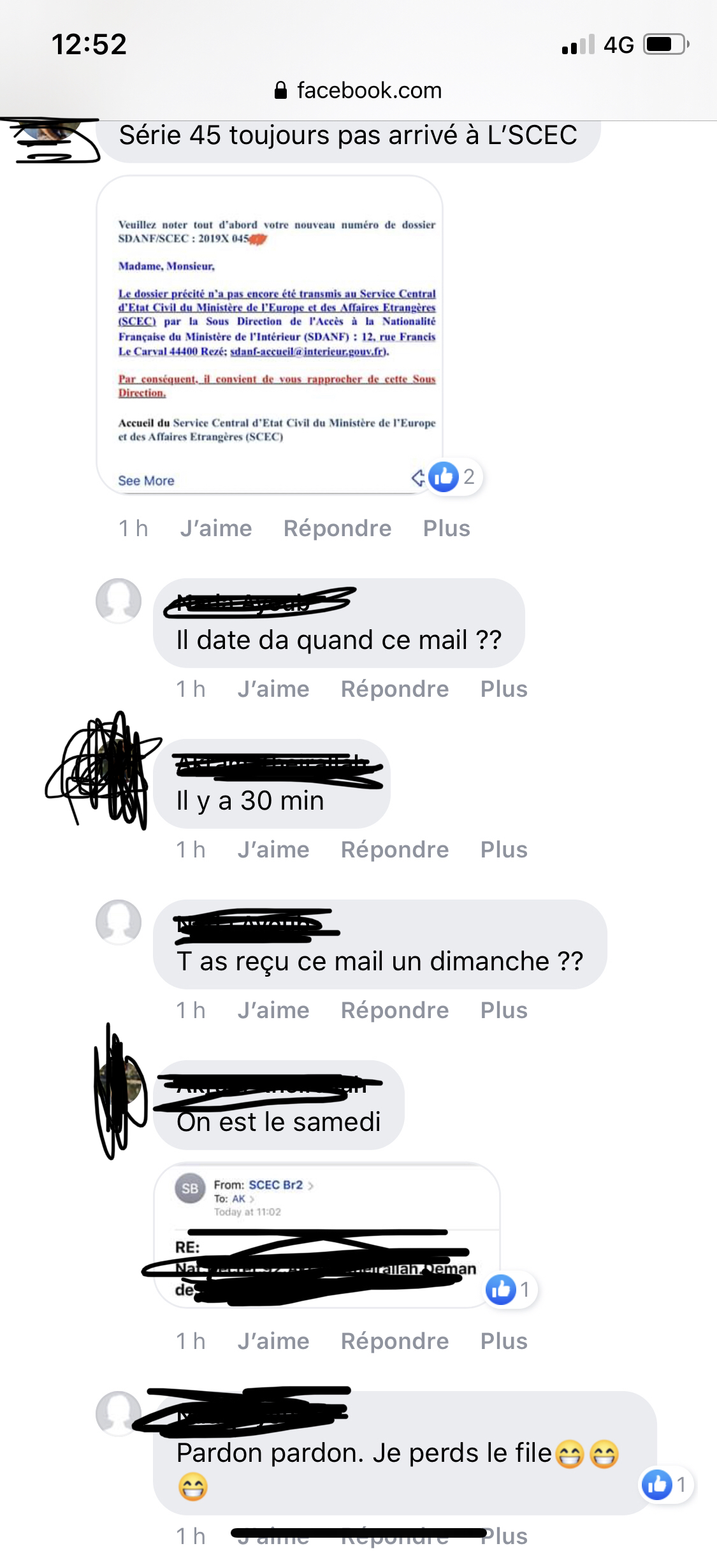Tap like reaction on 'Pardon pardon' comment
The image size is (717, 1553).
pyautogui.click(x=657, y=1484)
